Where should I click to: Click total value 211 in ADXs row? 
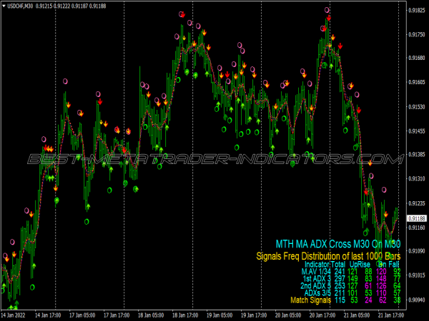pyautogui.click(x=340, y=293)
